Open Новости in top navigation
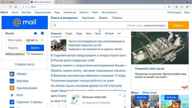The width and height of the screenshot is (192, 108). pyautogui.click(x=84, y=12)
